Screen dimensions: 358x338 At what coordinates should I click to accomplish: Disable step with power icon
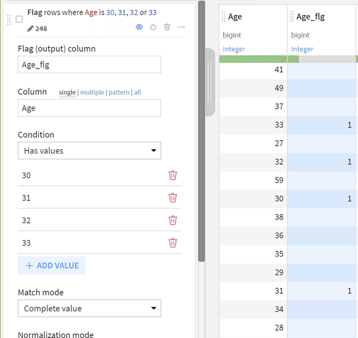153,27
